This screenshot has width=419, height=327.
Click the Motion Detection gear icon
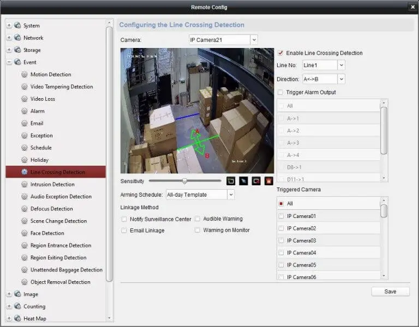[25, 75]
